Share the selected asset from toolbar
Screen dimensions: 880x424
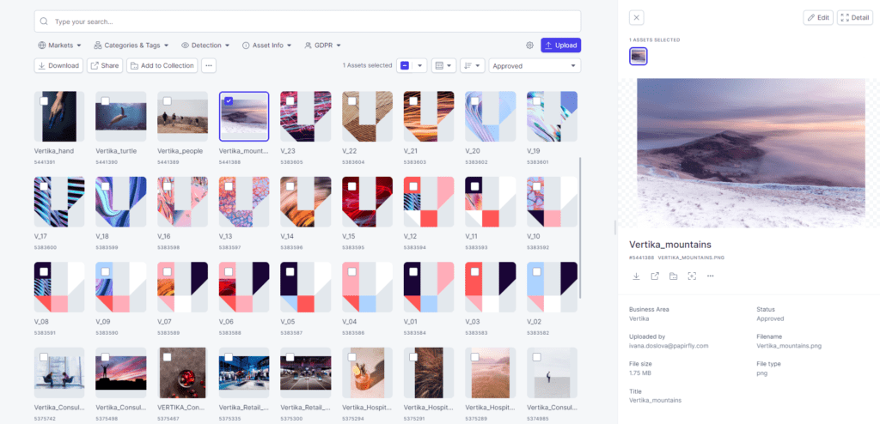(104, 65)
